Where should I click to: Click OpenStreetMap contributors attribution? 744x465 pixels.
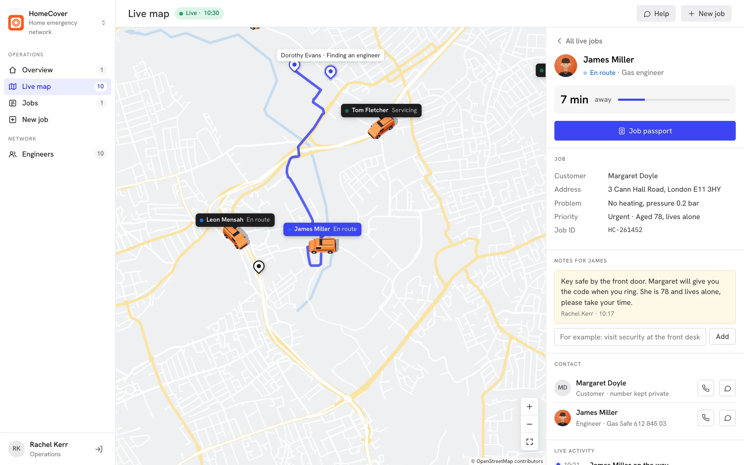[507, 461]
